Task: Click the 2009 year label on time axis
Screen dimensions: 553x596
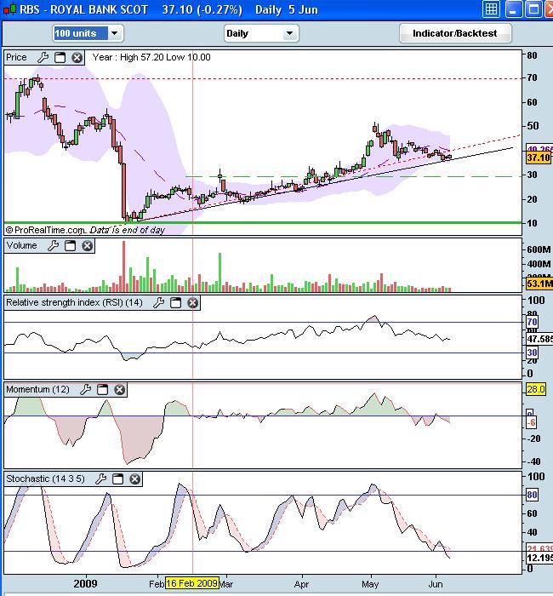Action: point(85,583)
